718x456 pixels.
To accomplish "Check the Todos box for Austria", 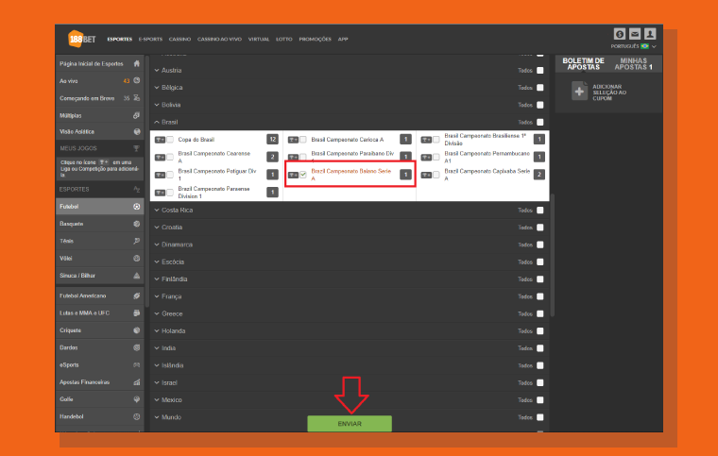I will 540,71.
